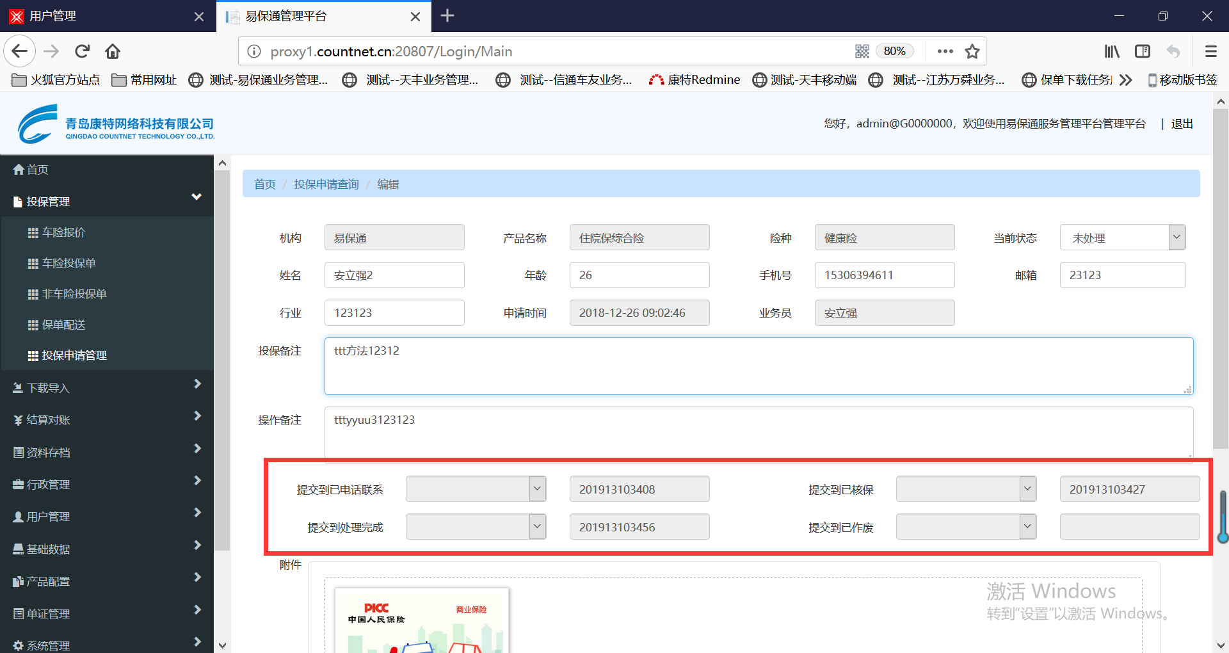Click the Firefox home icon

pos(113,51)
